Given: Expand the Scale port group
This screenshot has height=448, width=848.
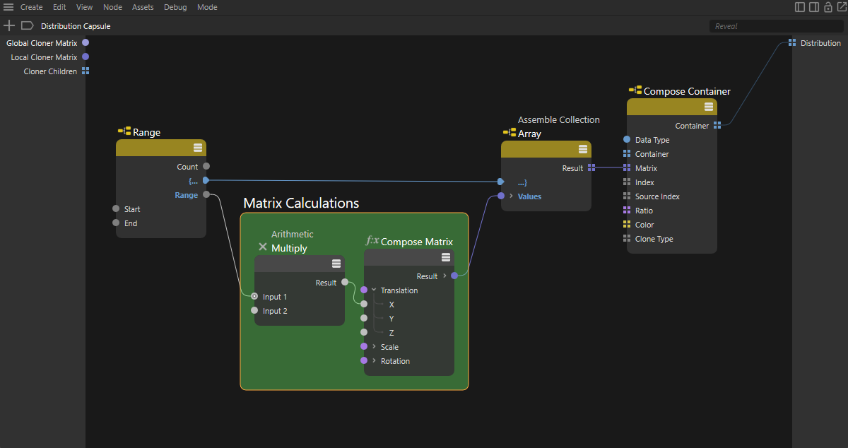Looking at the screenshot, I should [374, 347].
